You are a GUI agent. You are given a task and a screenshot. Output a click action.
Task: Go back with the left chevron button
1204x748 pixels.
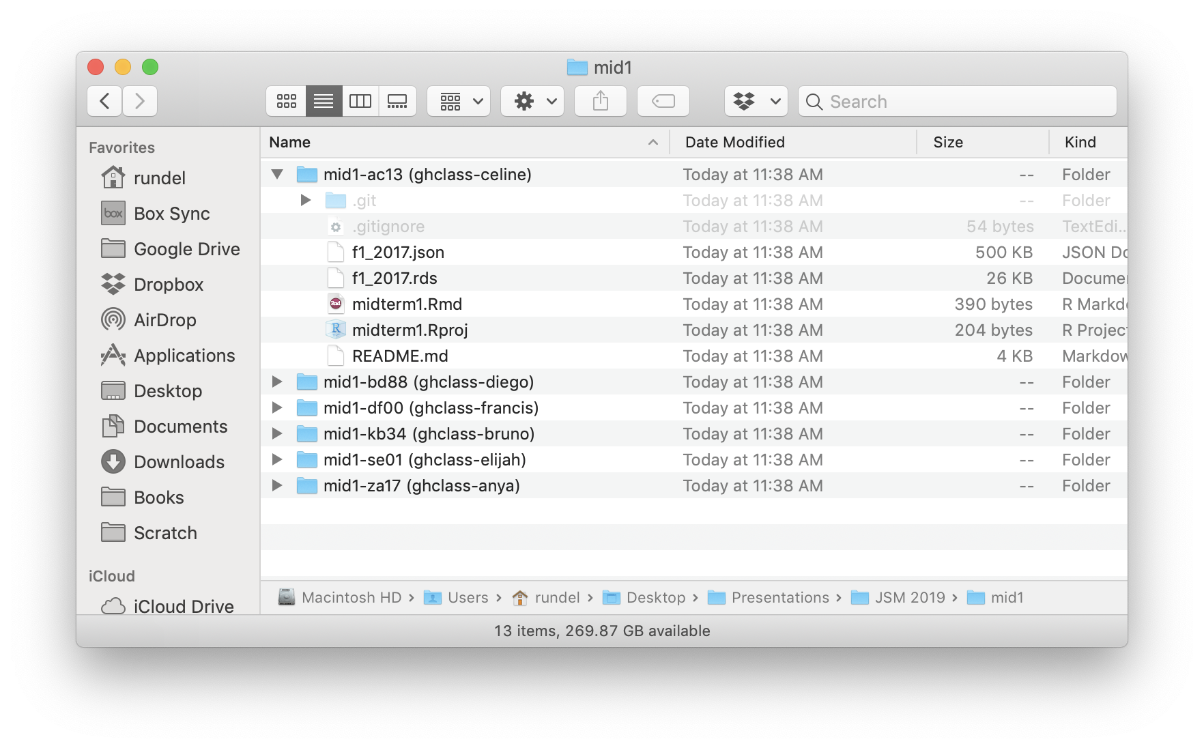coord(104,101)
